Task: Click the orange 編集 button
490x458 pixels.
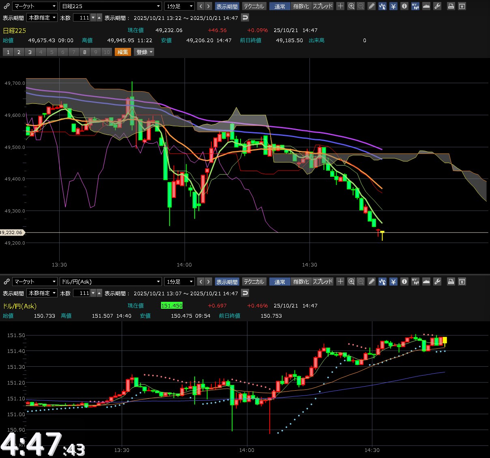Action: click(x=123, y=52)
